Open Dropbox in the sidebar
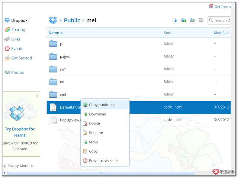 [19, 20]
